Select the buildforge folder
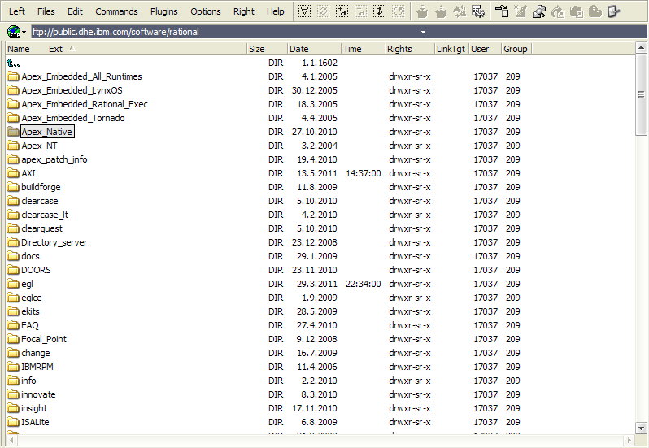This screenshot has height=448, width=649. (41, 187)
